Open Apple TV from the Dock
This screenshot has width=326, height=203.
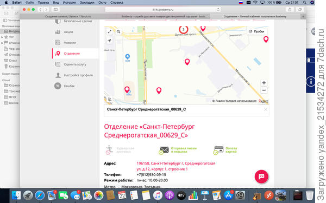(x=181, y=195)
